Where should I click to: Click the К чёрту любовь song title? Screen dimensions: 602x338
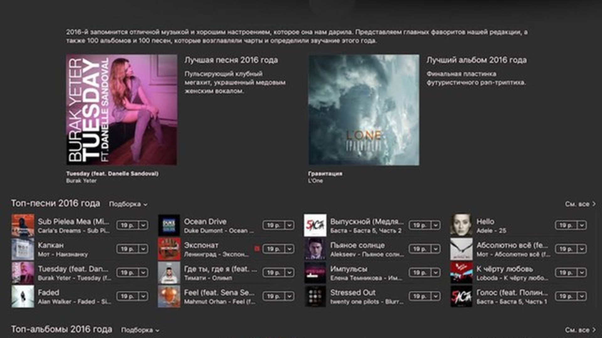click(x=504, y=269)
